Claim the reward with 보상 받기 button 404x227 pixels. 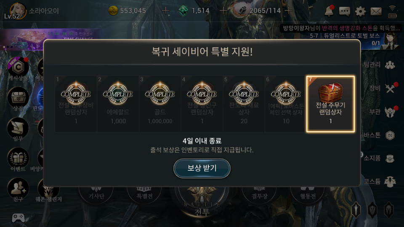(202, 168)
